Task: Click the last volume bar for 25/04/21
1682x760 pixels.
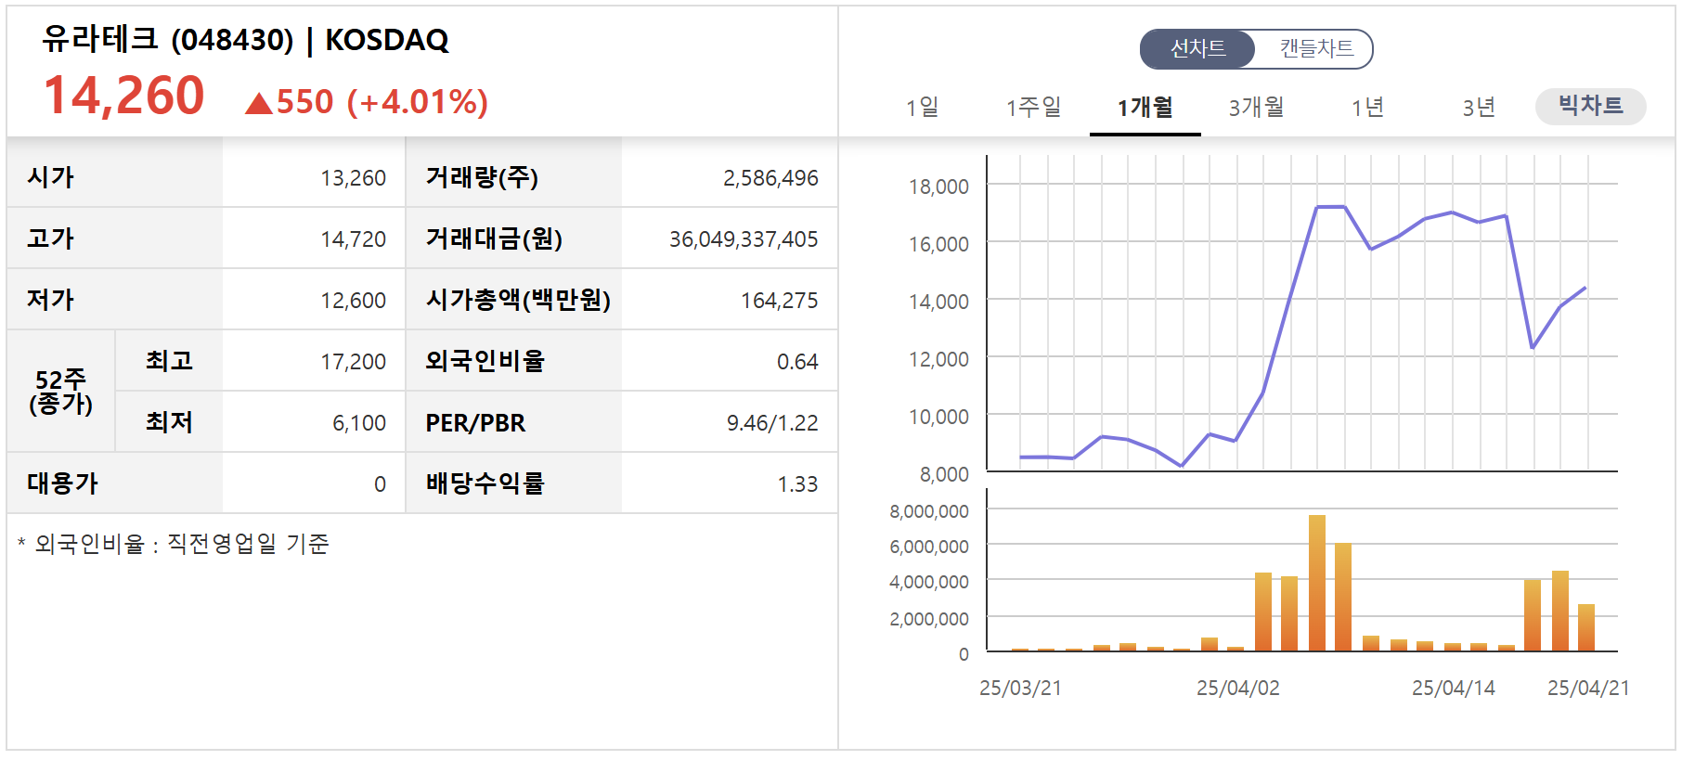Action: [1586, 627]
